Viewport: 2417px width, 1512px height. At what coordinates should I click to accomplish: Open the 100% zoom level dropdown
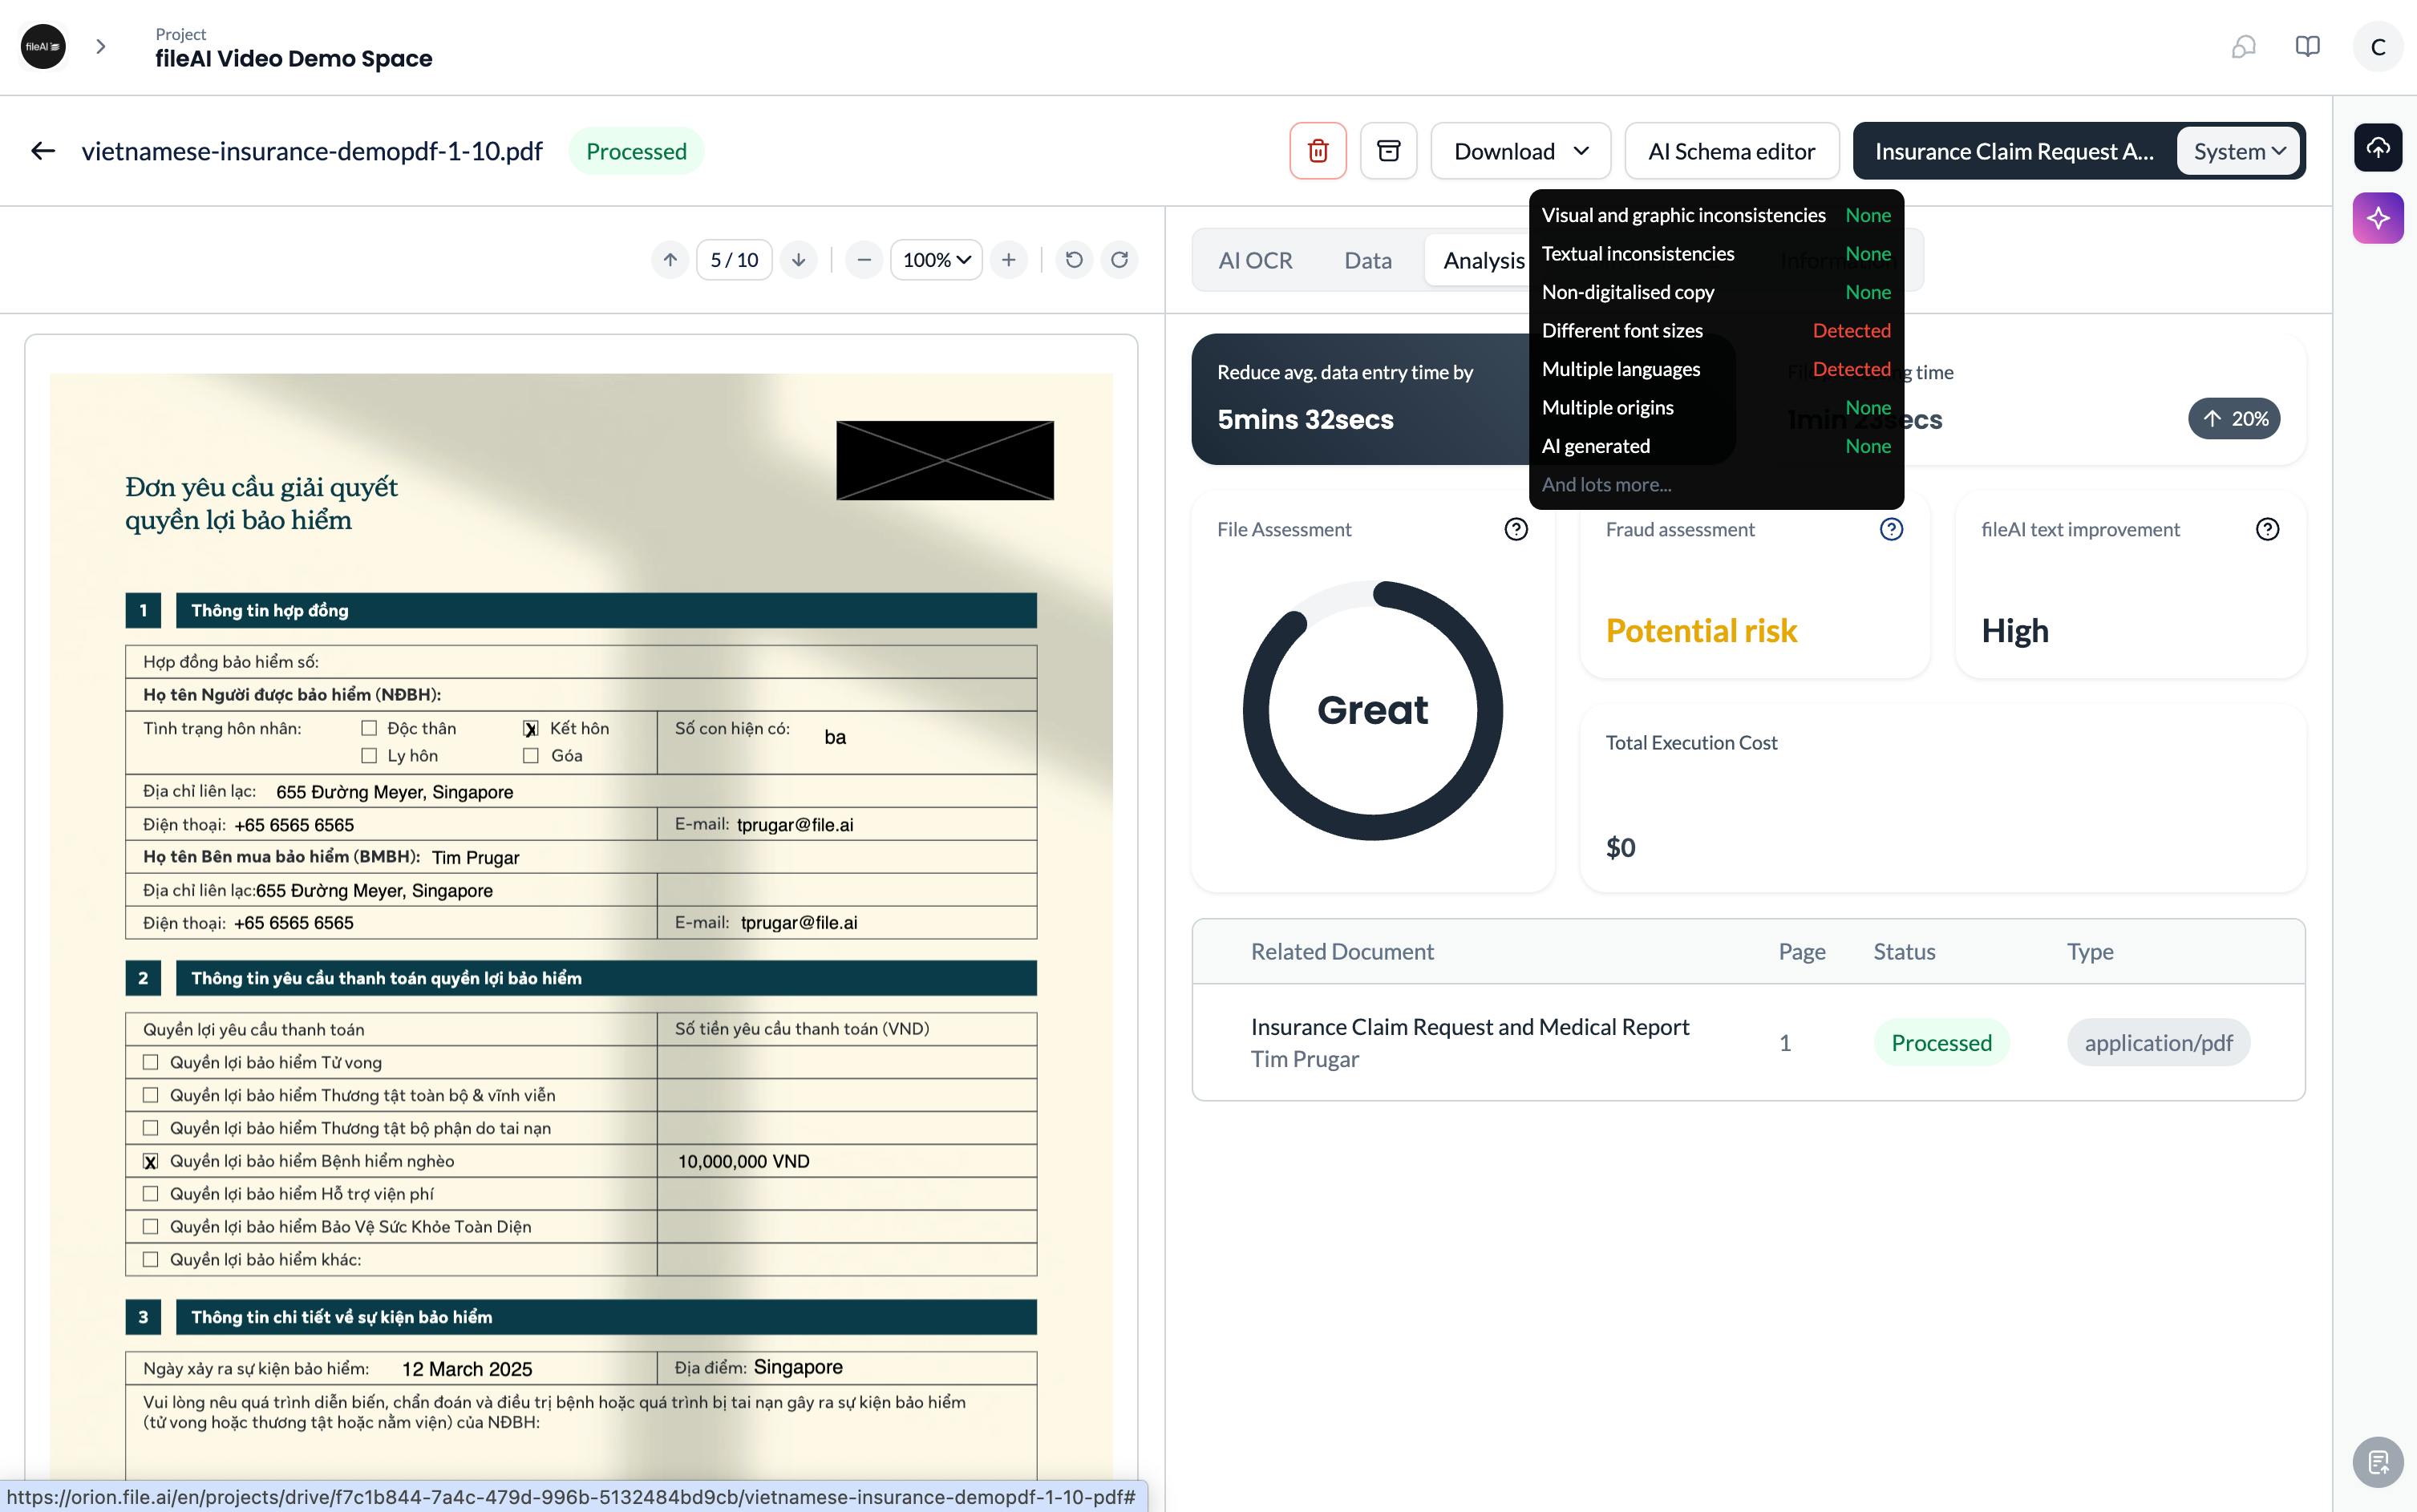pos(936,260)
